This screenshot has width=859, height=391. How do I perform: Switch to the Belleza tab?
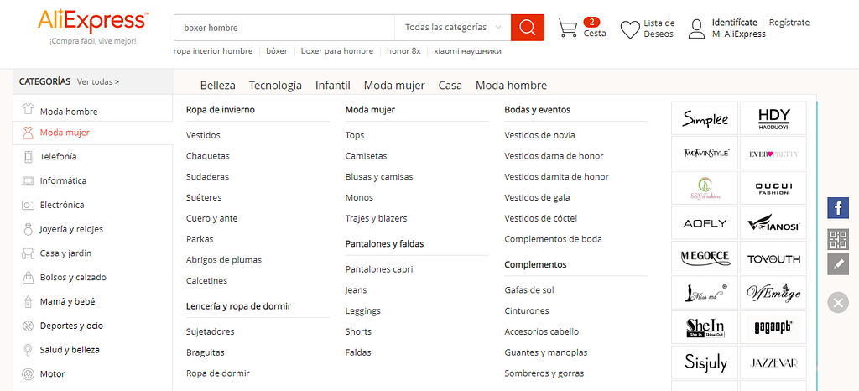pos(217,86)
